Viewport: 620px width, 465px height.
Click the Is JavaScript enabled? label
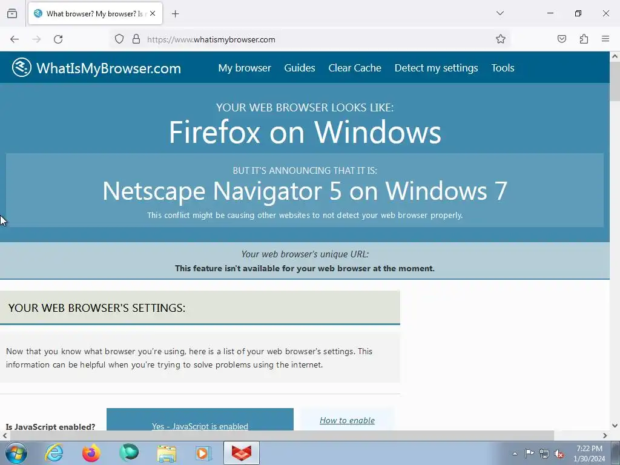(x=51, y=426)
